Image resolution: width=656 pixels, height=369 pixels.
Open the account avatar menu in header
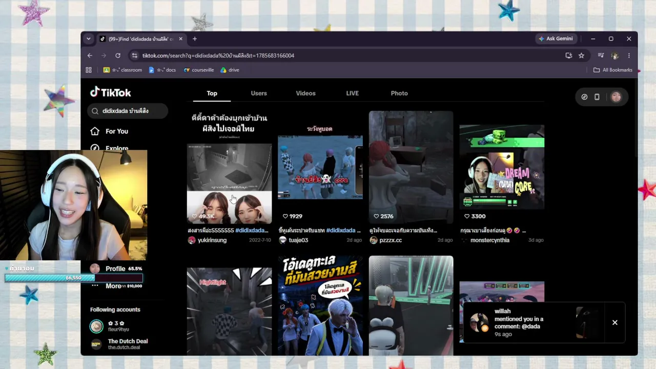coord(616,97)
